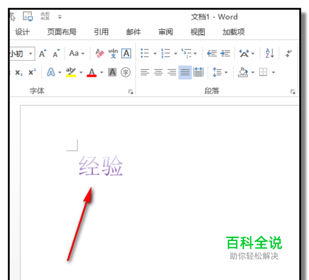The height and width of the screenshot is (280, 309).
Task: Click the Sort A-Z icon
Action: pyautogui.click(x=269, y=53)
